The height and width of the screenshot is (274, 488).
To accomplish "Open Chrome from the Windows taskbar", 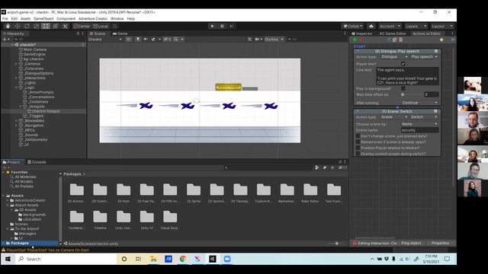I will tap(183, 259).
